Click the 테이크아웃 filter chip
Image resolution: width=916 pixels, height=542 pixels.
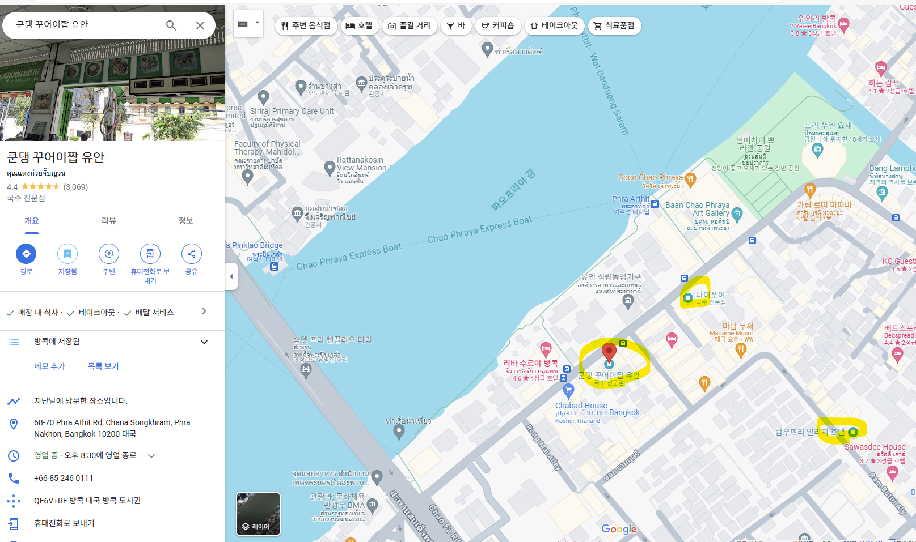(x=554, y=25)
